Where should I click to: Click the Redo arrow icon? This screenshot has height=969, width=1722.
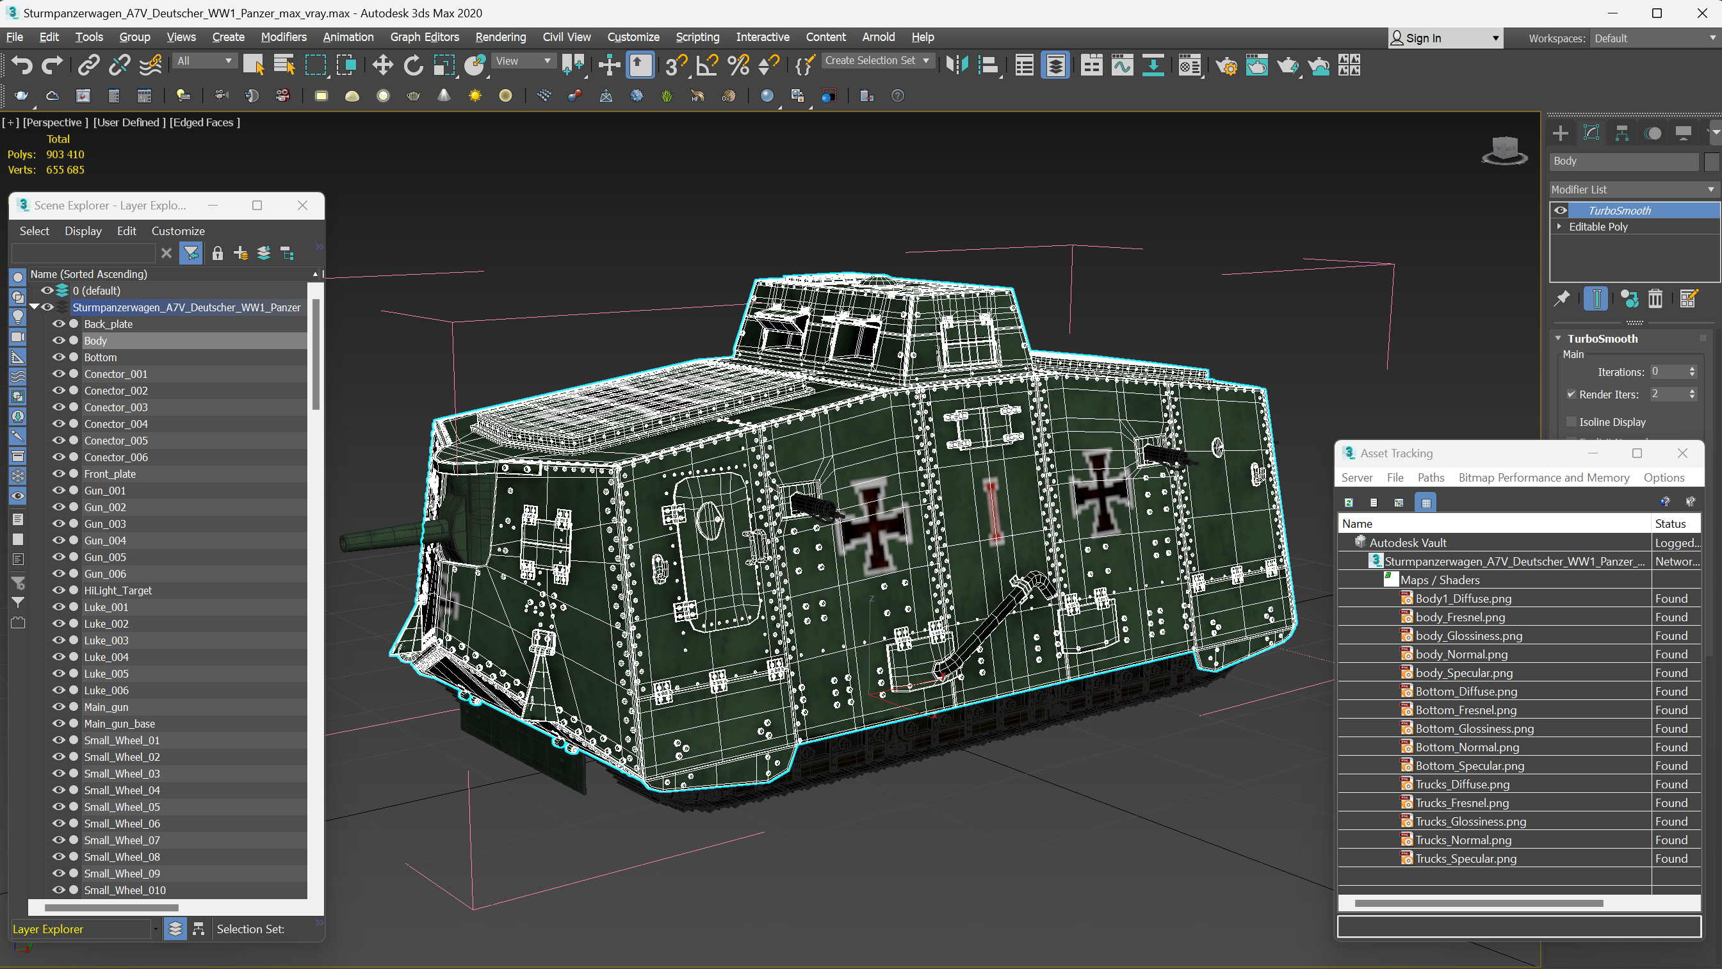[x=52, y=65]
